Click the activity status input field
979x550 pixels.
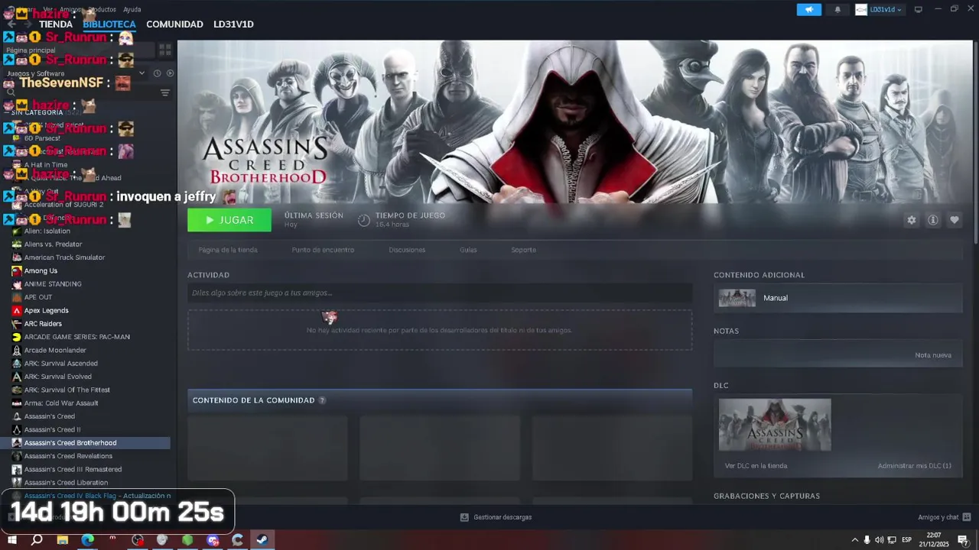440,293
